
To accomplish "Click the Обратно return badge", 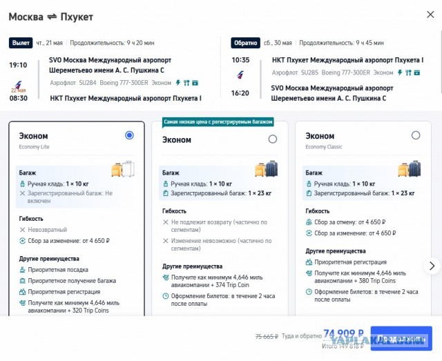I will click(x=245, y=43).
